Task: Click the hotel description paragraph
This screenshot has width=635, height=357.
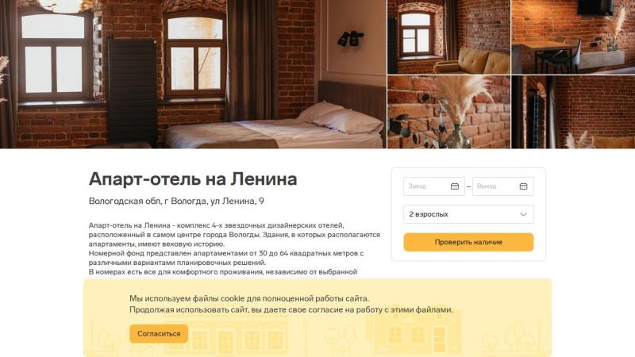Action: tap(234, 248)
